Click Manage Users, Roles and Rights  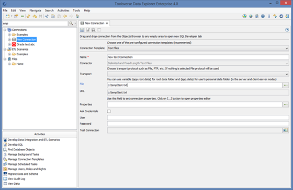pos(27,169)
